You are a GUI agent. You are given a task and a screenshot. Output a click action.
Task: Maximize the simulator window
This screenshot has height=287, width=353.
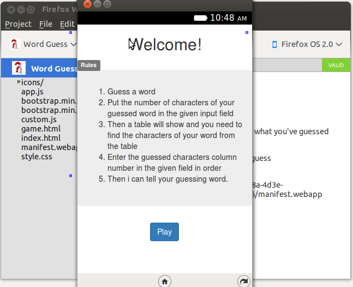(x=107, y=4)
